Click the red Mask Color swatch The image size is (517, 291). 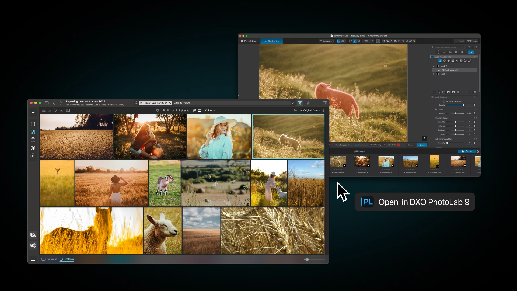coord(399,145)
